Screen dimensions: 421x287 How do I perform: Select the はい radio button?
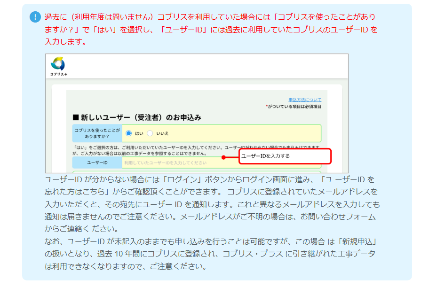129,133
